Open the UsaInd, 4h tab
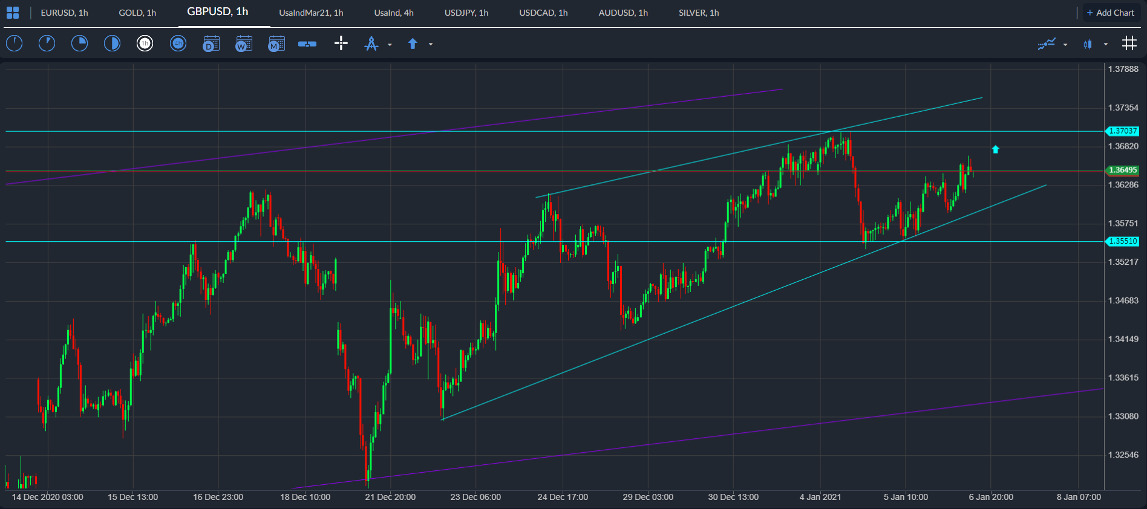This screenshot has width=1147, height=509. point(394,13)
